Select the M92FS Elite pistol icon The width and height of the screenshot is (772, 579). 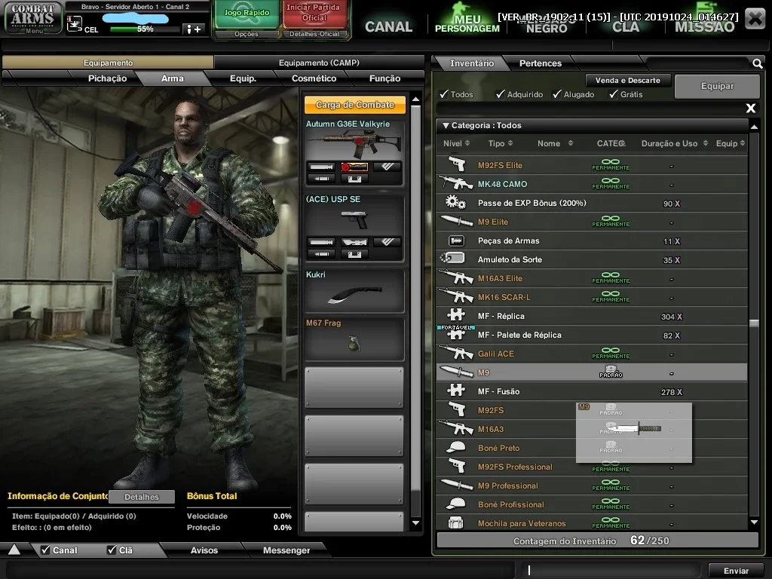click(457, 165)
